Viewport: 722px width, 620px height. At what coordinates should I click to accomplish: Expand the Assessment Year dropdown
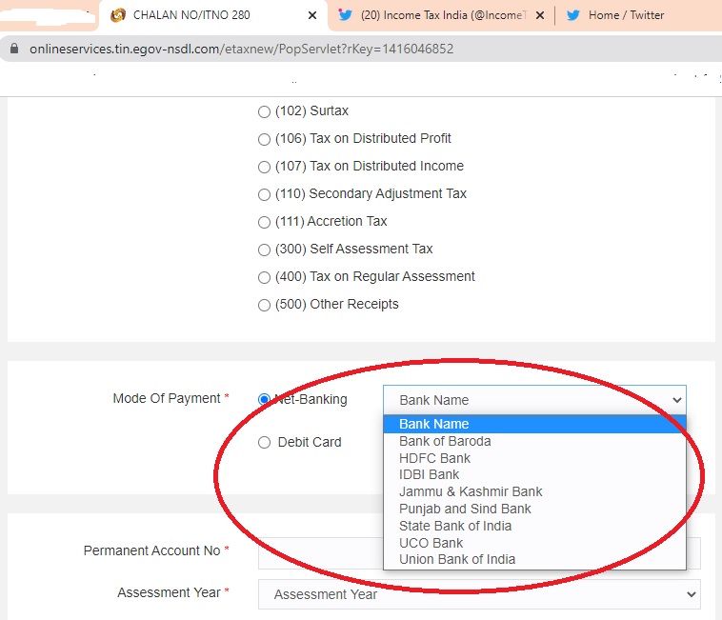coord(479,594)
